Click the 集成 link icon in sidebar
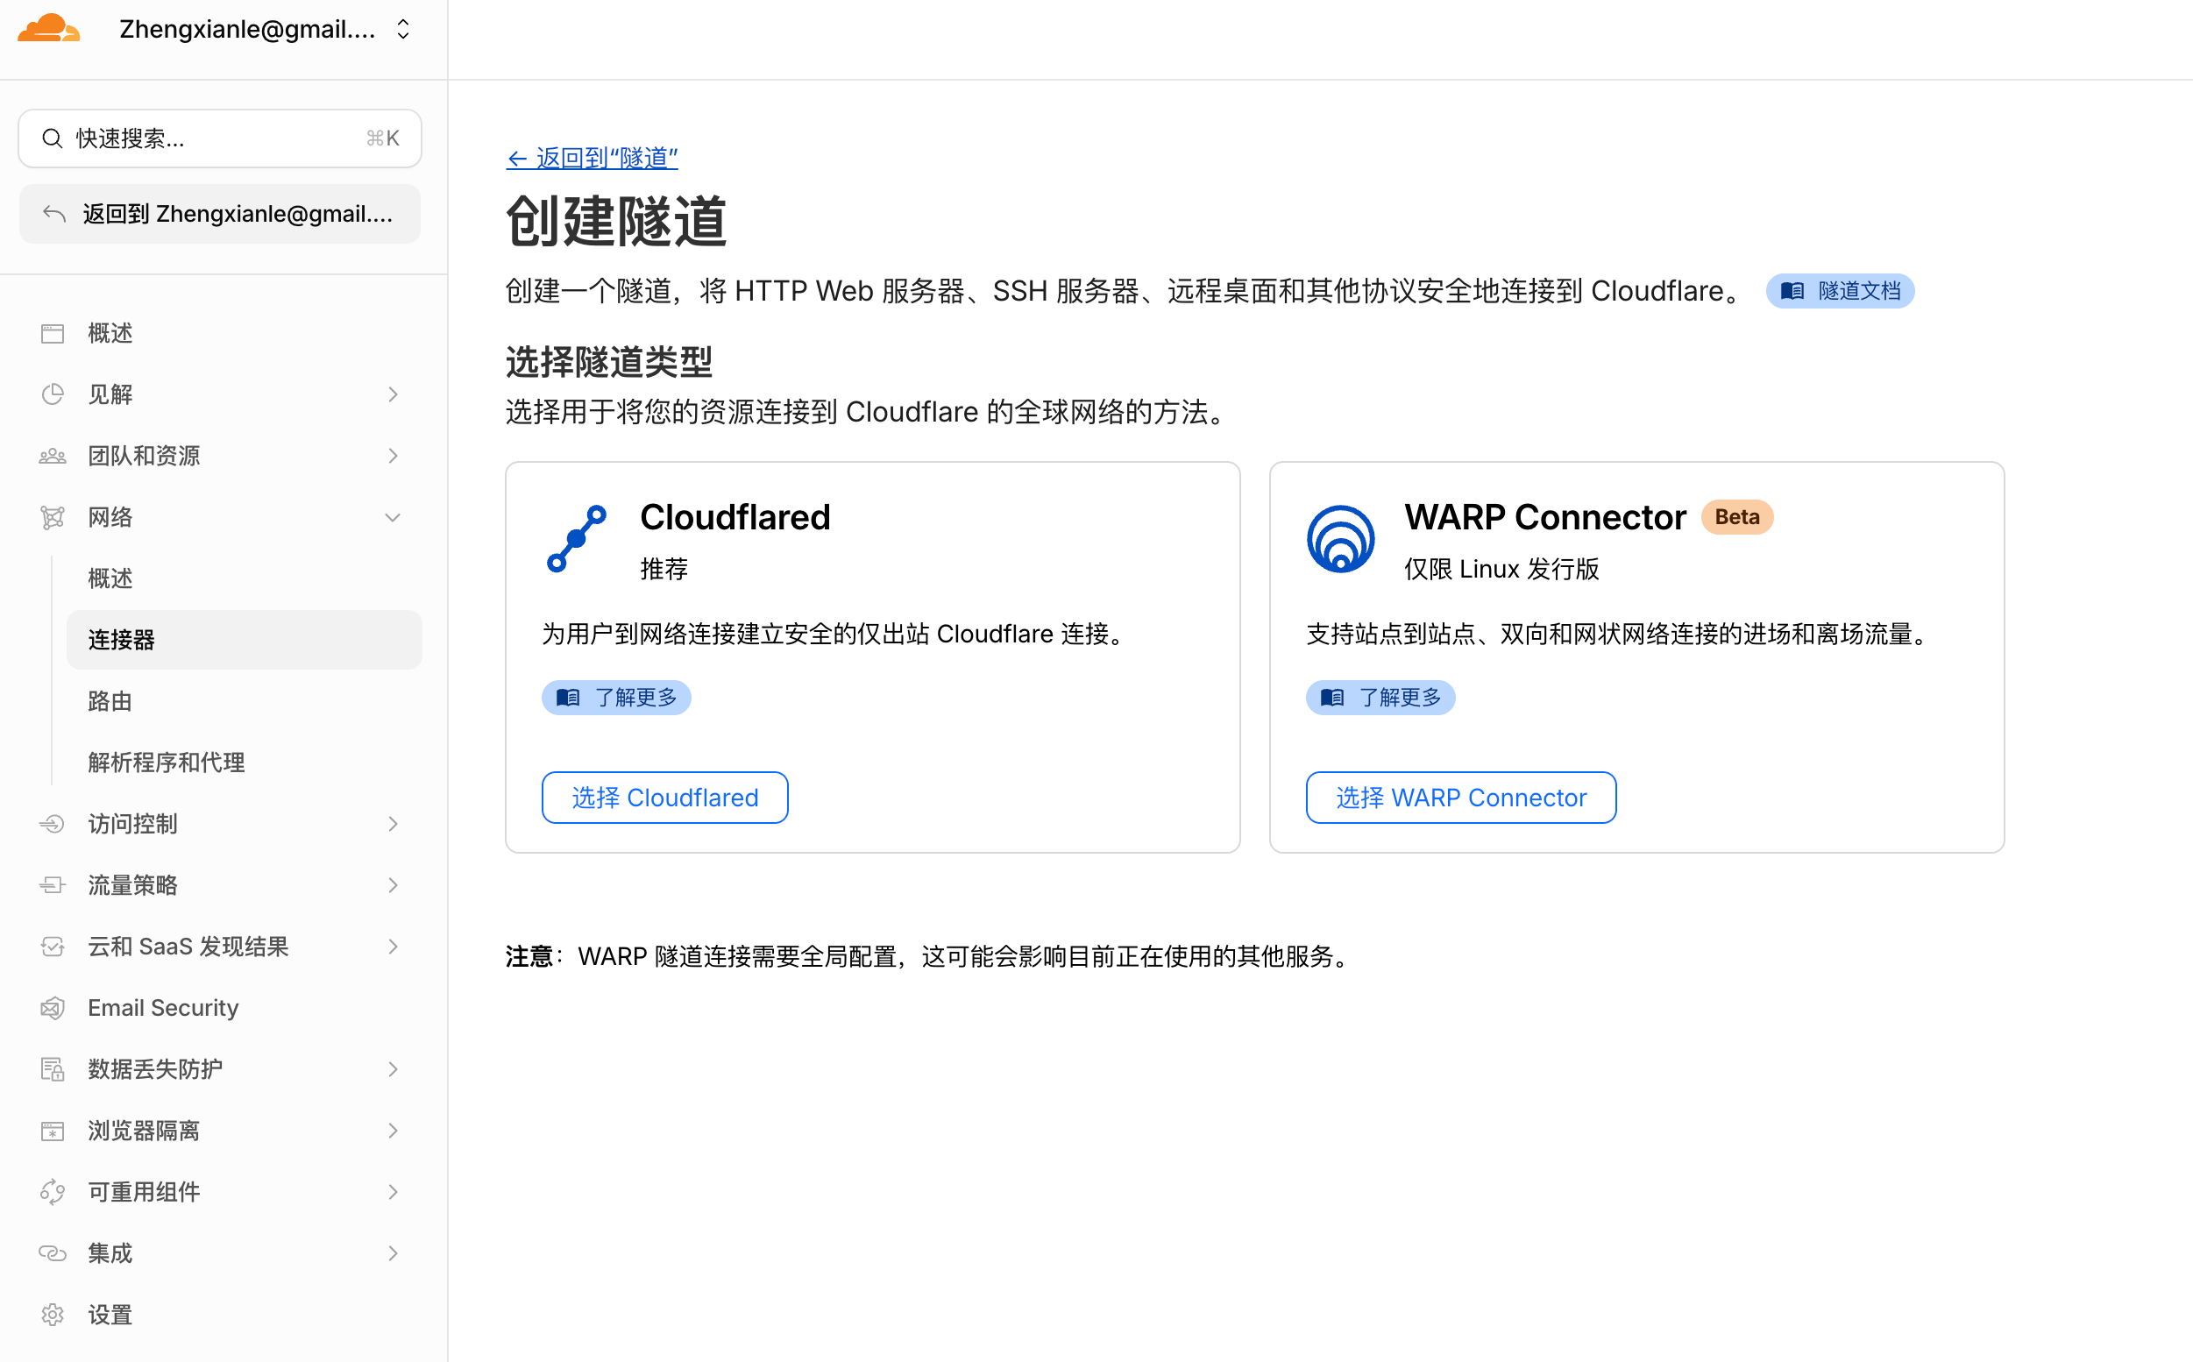This screenshot has width=2193, height=1362. click(53, 1253)
